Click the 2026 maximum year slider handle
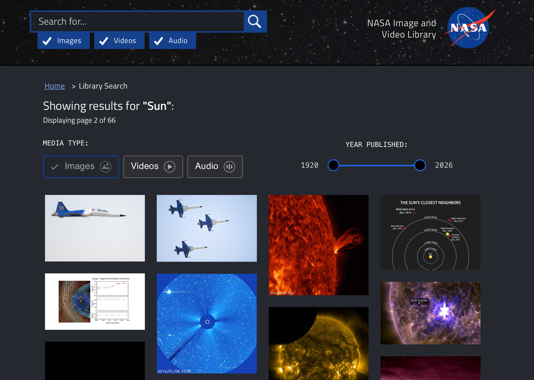Screen dimensions: 534x380 pyautogui.click(x=420, y=165)
